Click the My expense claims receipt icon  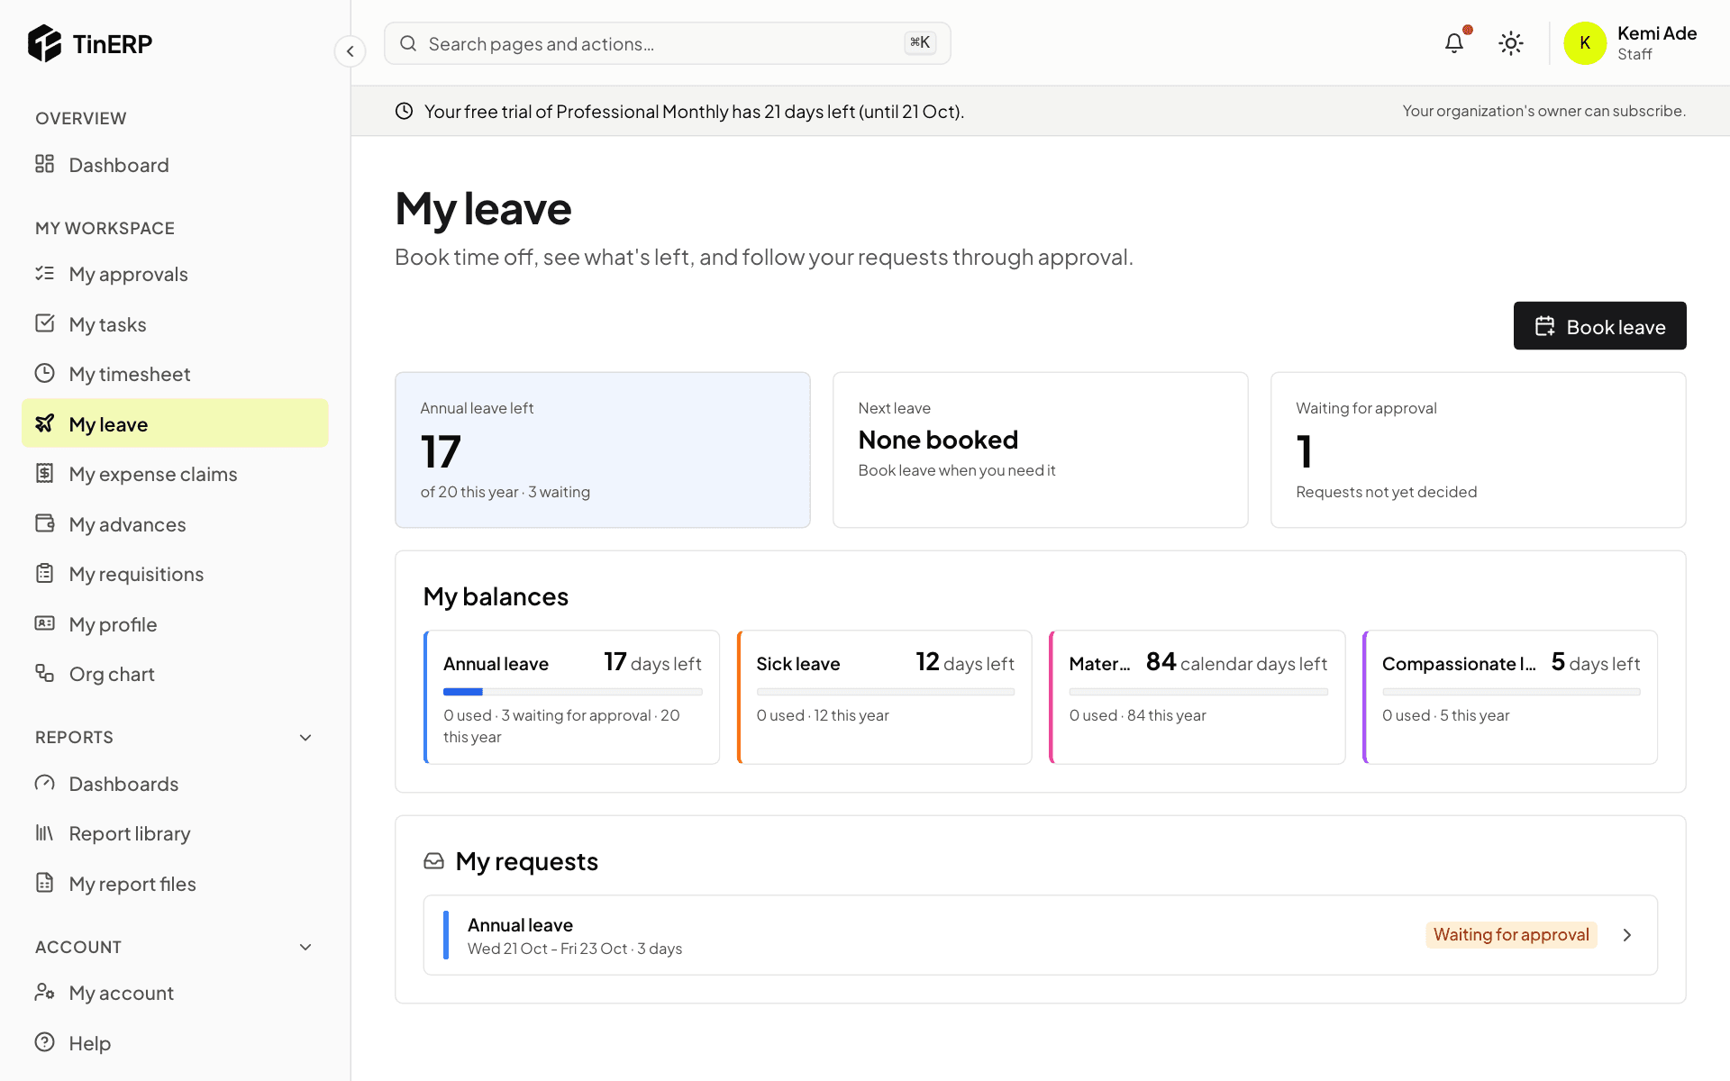(x=45, y=473)
